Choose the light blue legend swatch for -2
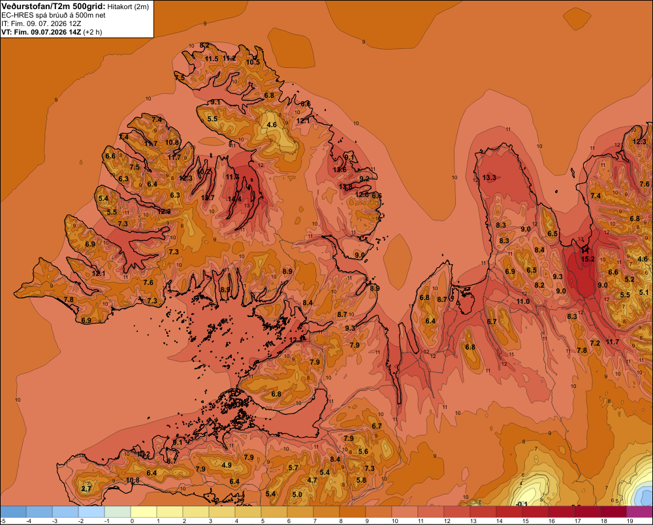The width and height of the screenshot is (653, 525). 91,511
